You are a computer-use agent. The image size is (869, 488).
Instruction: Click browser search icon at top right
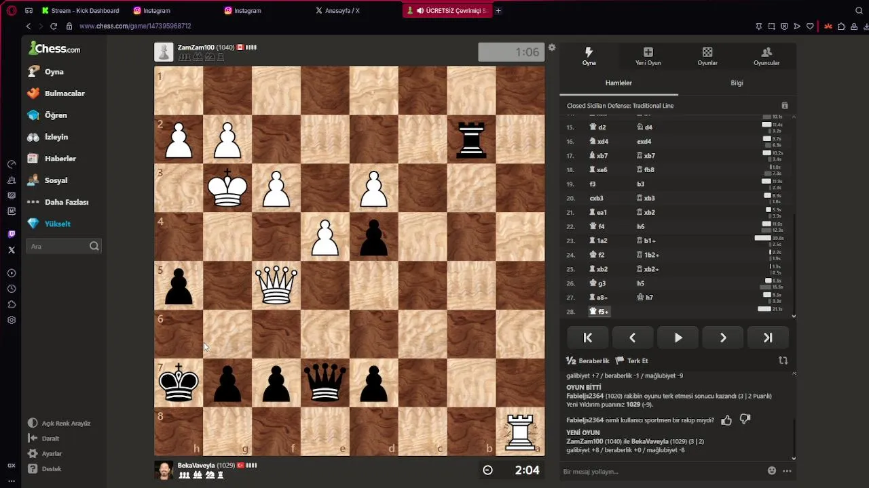[859, 10]
